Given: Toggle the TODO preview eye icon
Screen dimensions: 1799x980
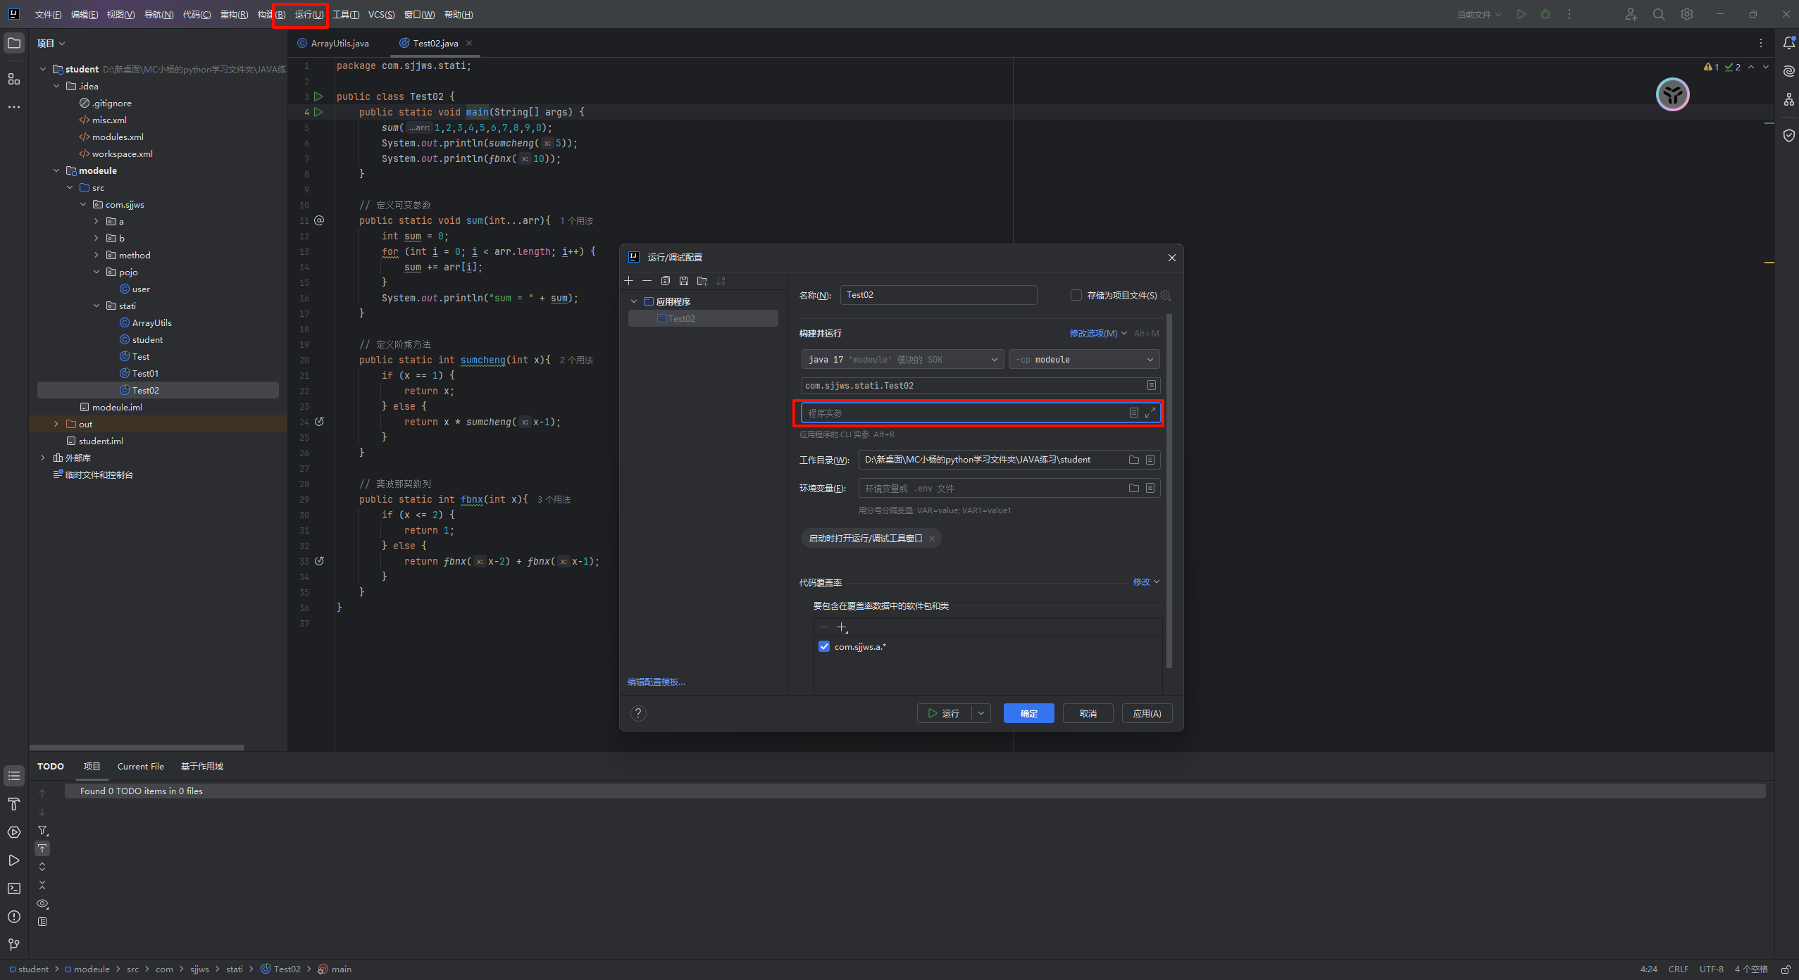Looking at the screenshot, I should coord(42,903).
